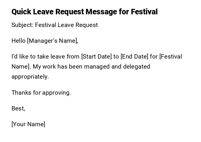
Task: Click the "Thanks for approving." line
Action: pos(41,93)
